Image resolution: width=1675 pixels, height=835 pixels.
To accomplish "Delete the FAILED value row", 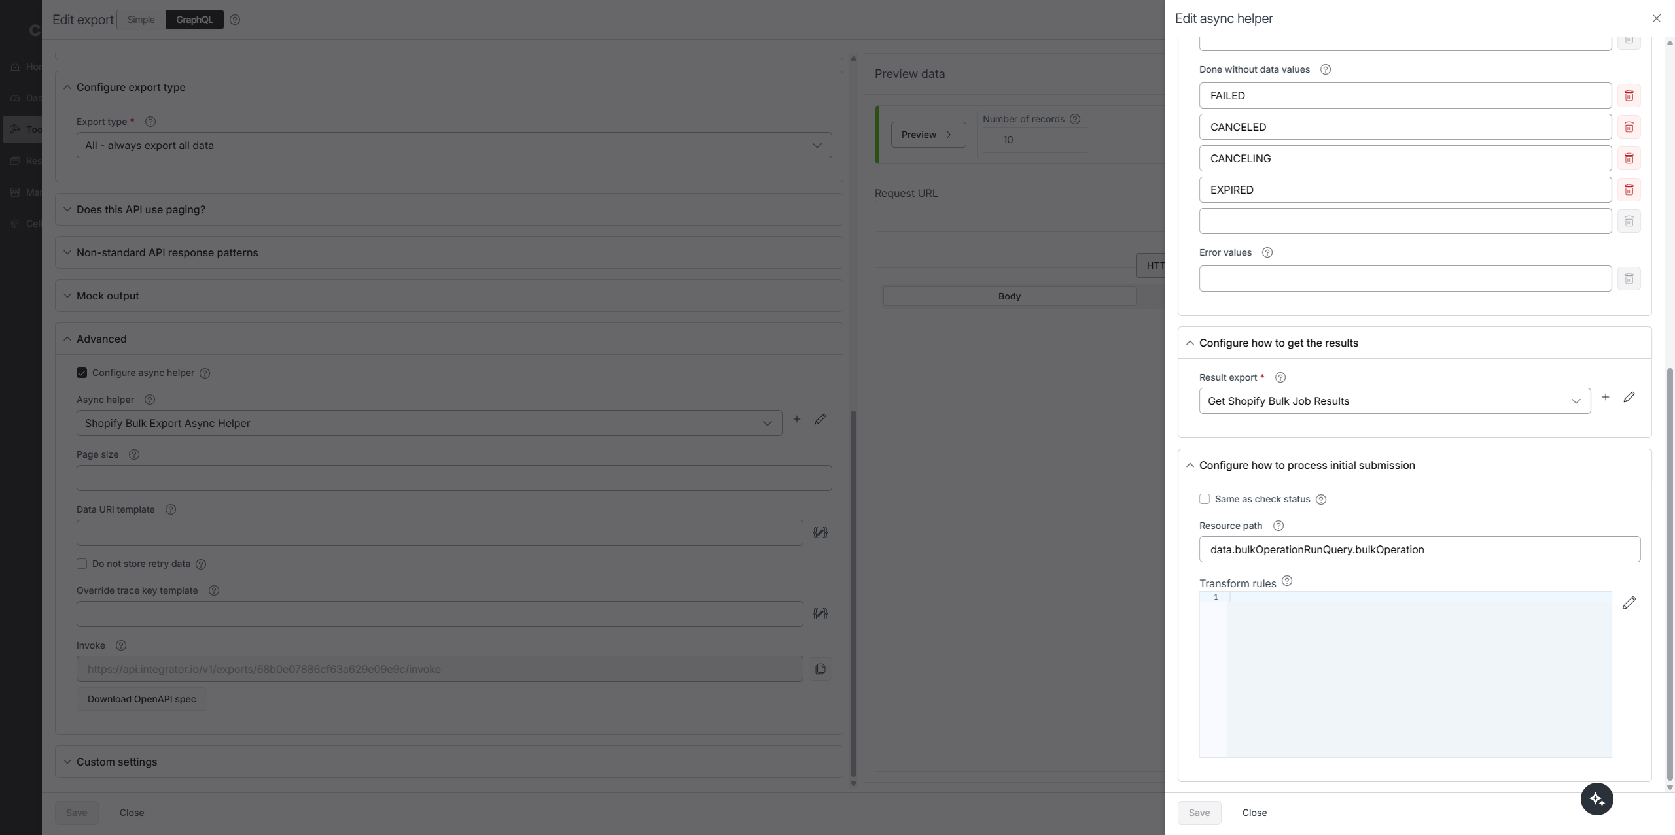I will pyautogui.click(x=1629, y=95).
